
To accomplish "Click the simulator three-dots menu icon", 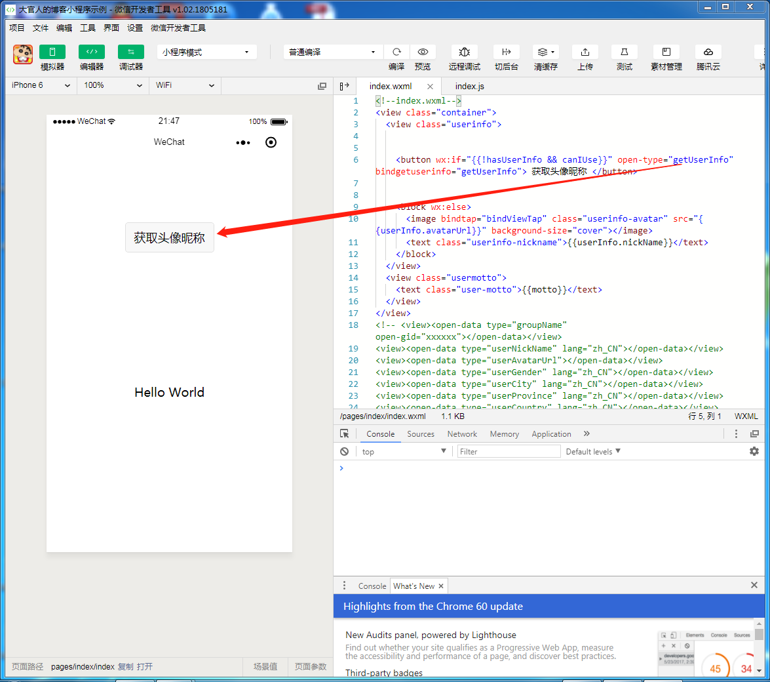I will click(x=243, y=142).
